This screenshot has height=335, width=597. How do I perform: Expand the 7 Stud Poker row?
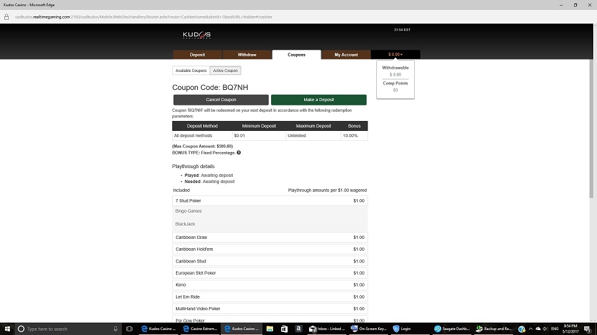click(x=269, y=201)
